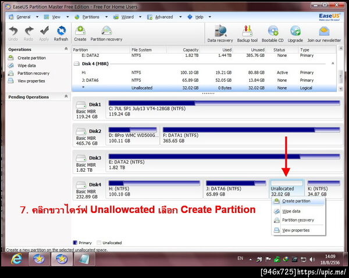This screenshot has width=349, height=278.
Task: Collapse the Operations panel
Action: [x=66, y=49]
